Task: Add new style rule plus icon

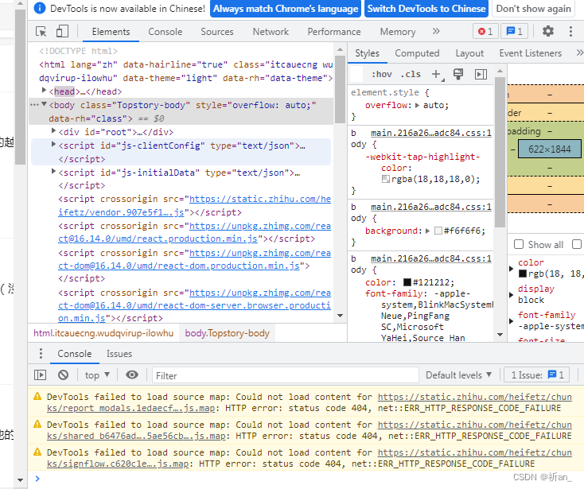Action: point(437,75)
